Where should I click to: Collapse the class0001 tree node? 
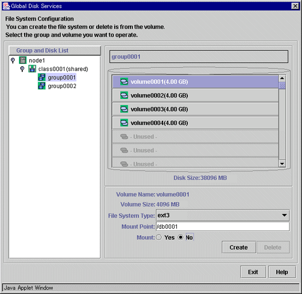(22, 69)
